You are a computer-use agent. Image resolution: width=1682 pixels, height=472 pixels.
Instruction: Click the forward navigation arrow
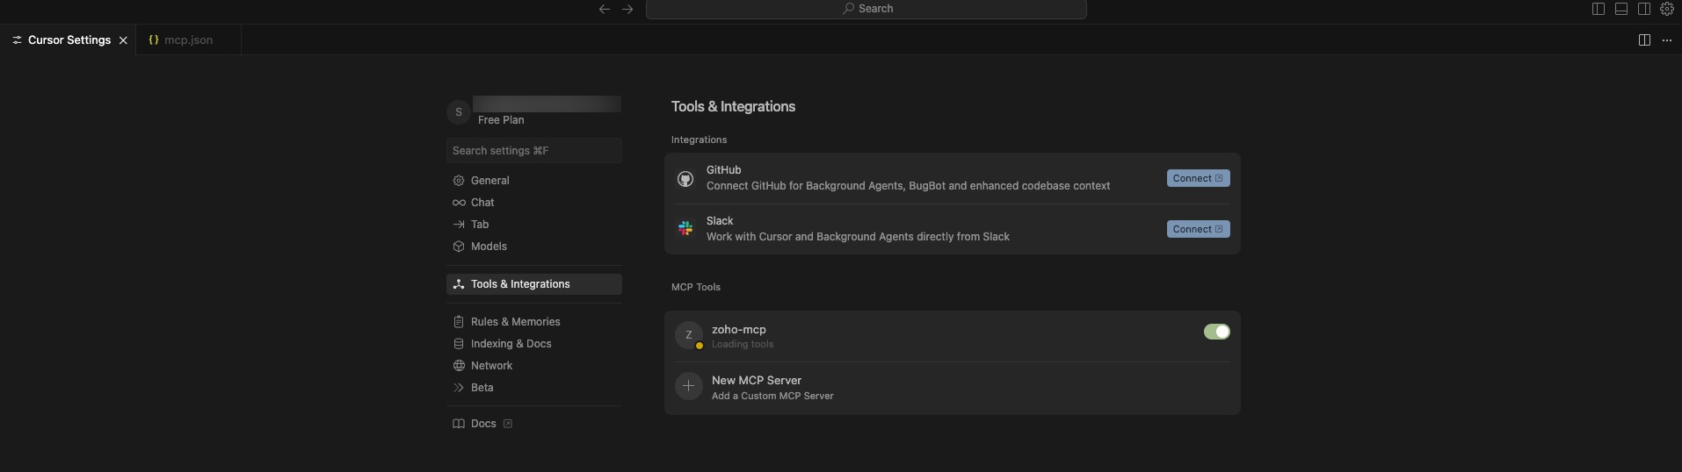point(627,9)
